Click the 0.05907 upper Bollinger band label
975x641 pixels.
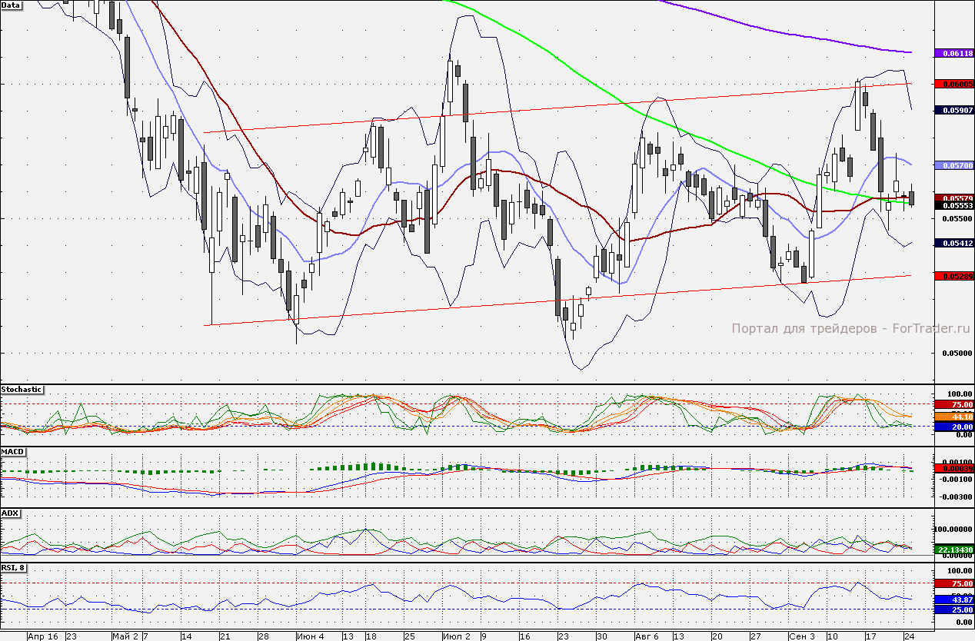953,110
